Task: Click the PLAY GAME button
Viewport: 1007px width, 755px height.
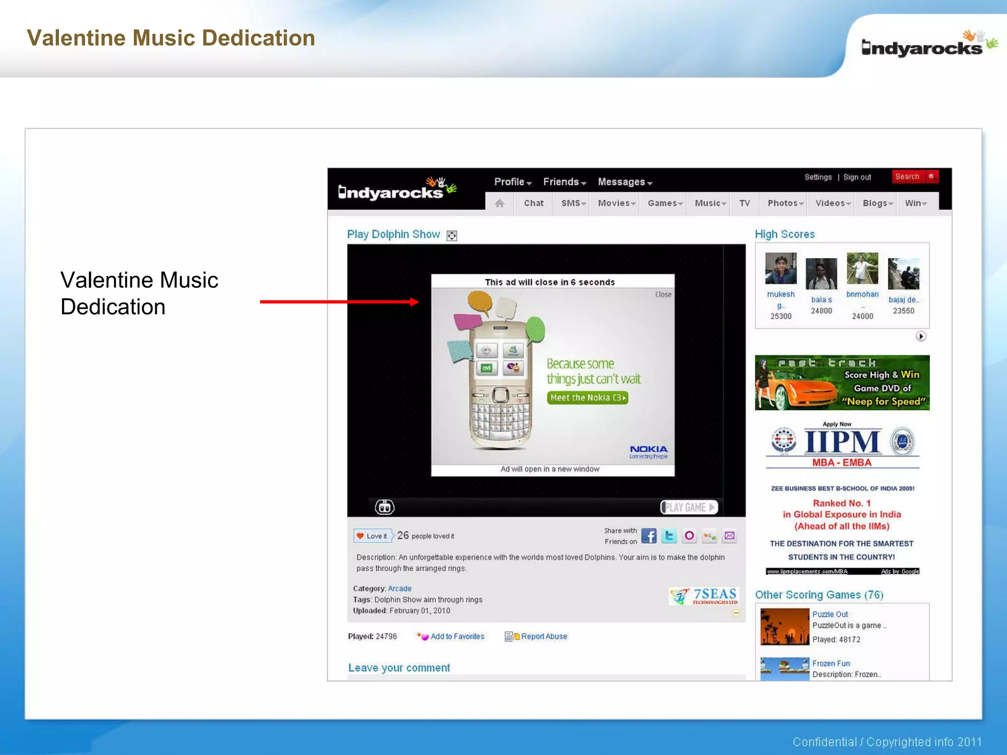Action: (688, 507)
